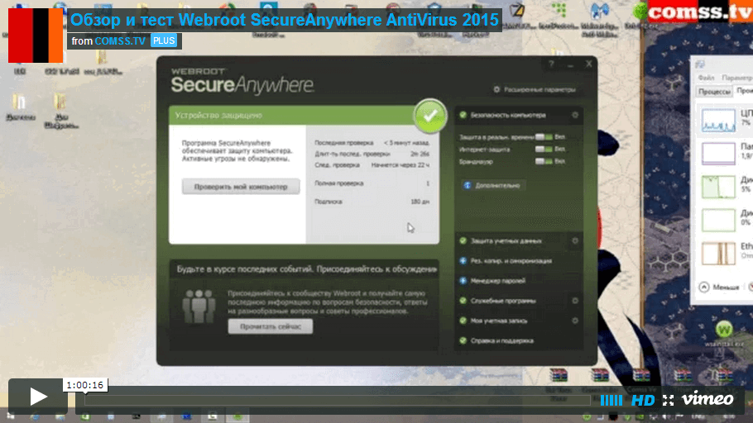The width and height of the screenshot is (753, 423).
Task: Click the COMSS.TV uploader avatar
Action: [36, 36]
